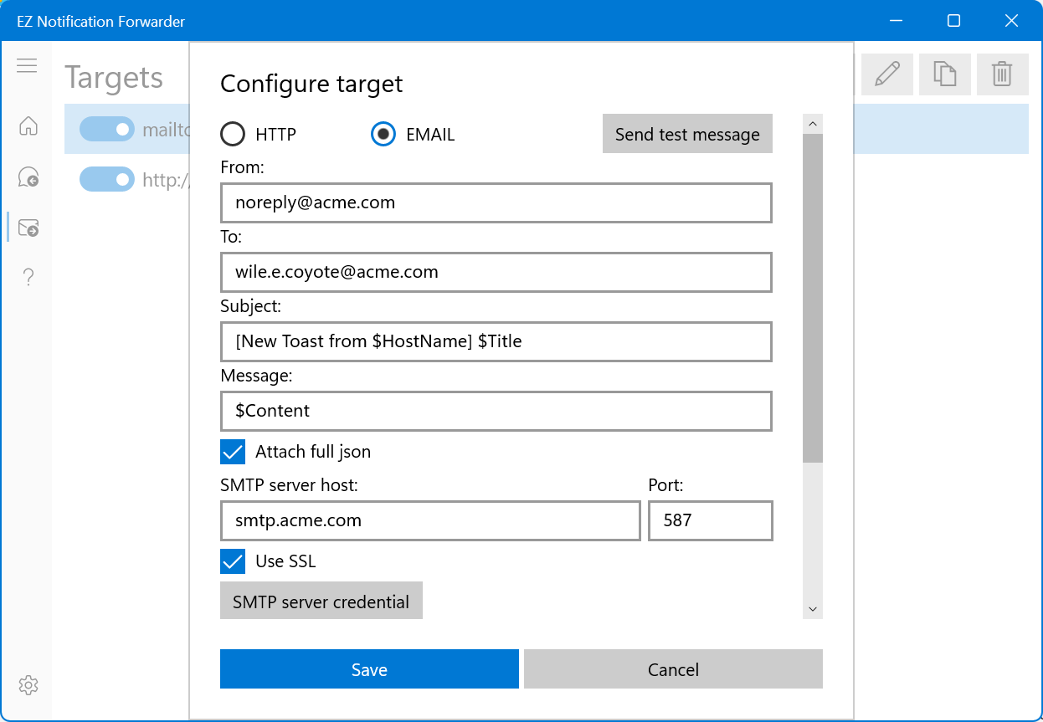Click the scrollbar down arrow
Screen dimensions: 1043x722
click(x=812, y=609)
